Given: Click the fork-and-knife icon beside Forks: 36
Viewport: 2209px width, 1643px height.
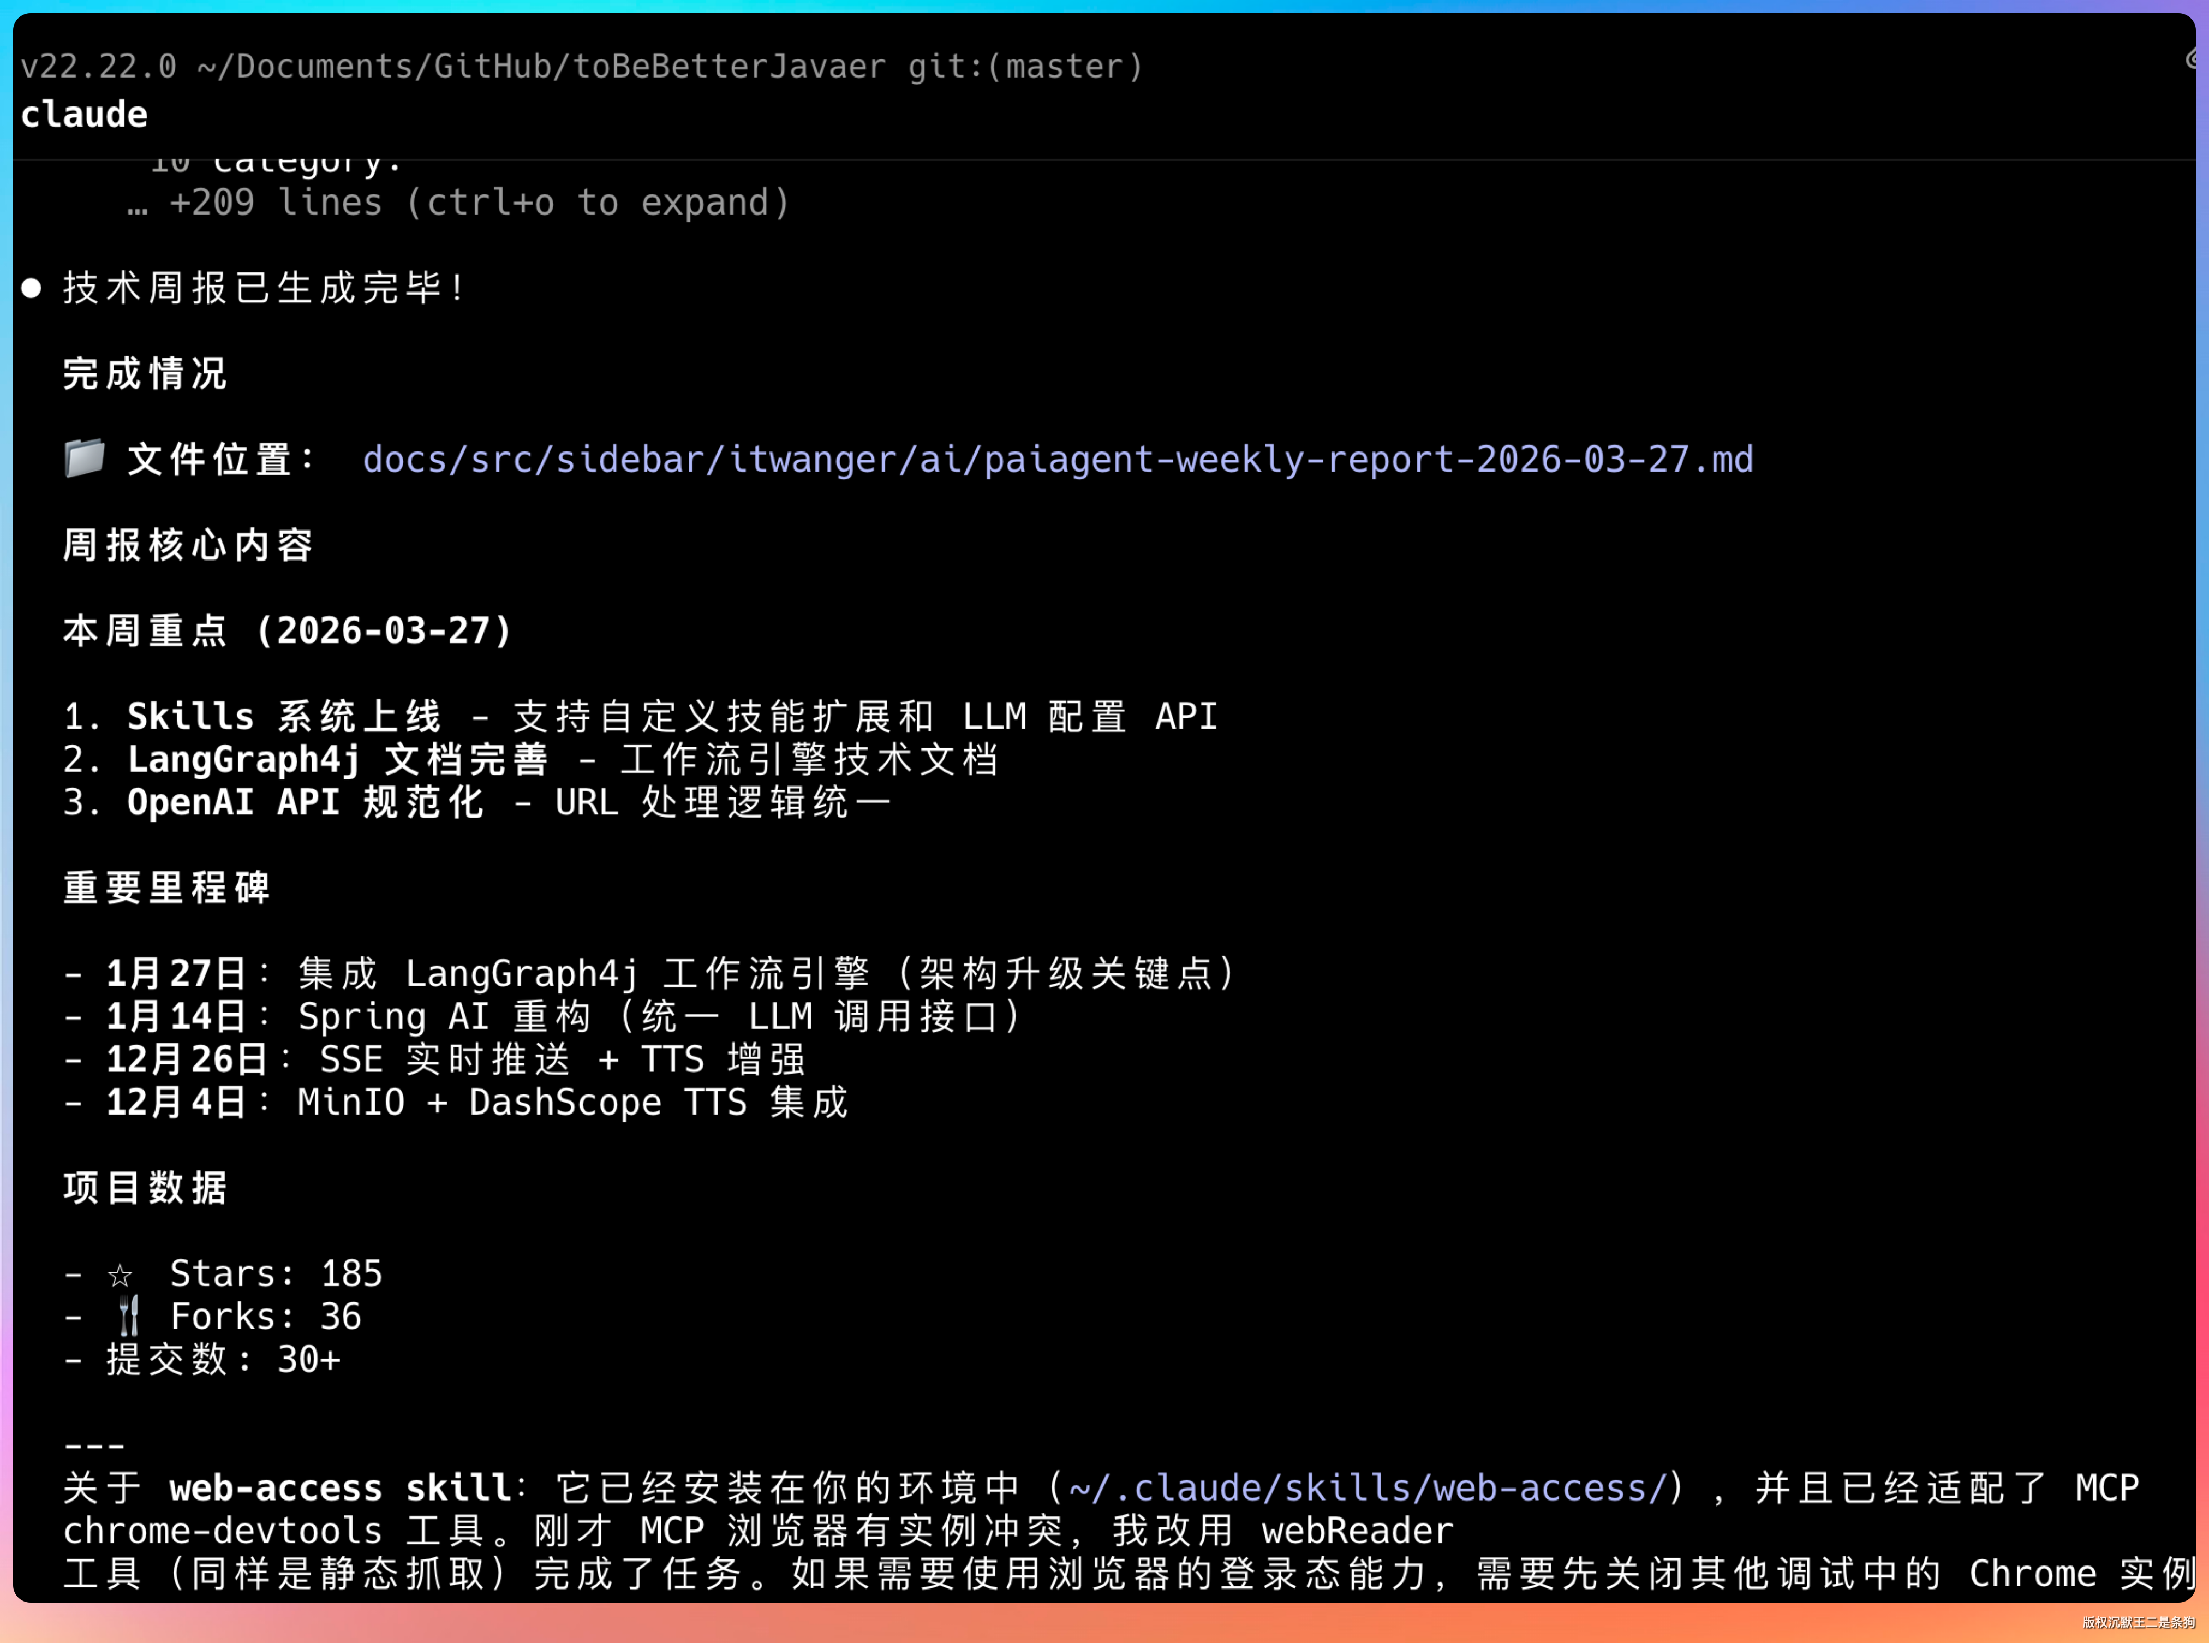Looking at the screenshot, I should [x=128, y=1317].
